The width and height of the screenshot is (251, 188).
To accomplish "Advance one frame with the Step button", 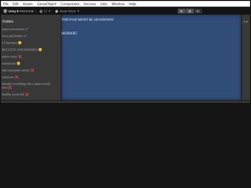I will (x=198, y=11).
